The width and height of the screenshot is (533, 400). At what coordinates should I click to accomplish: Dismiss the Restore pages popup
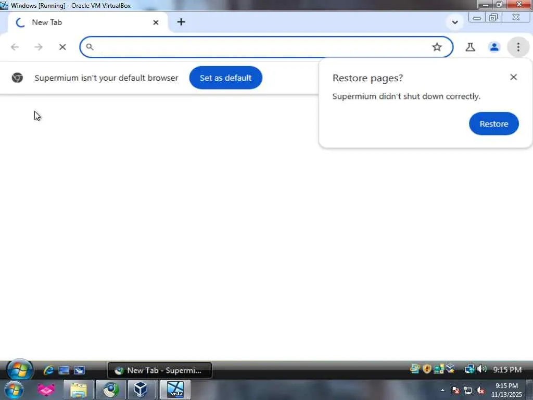pyautogui.click(x=513, y=77)
